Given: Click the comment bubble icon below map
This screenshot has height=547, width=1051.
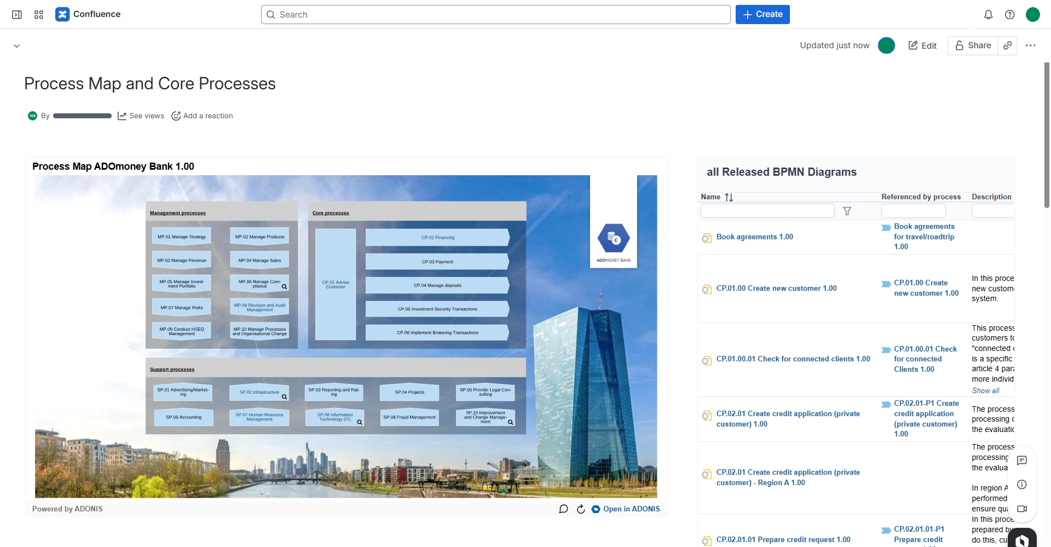Looking at the screenshot, I should point(563,509).
